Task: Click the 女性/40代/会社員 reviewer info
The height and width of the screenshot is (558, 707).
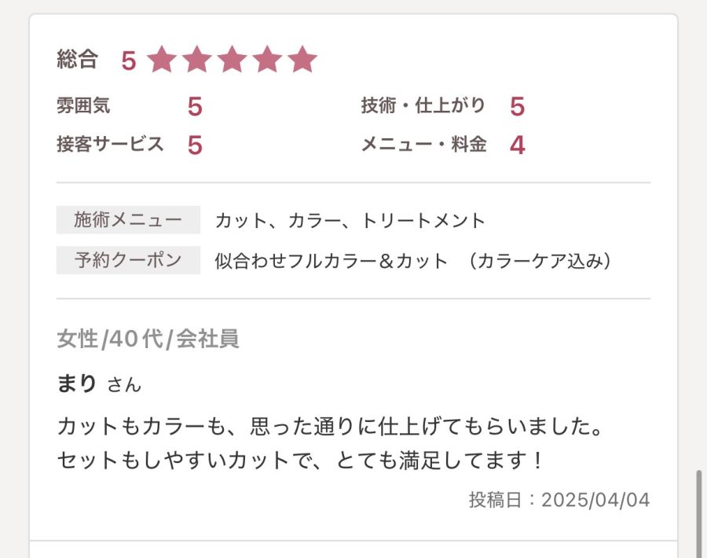Action: 148,339
